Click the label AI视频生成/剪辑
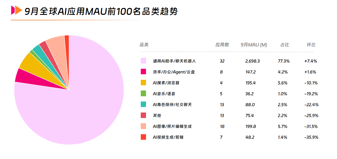 click(x=168, y=137)
